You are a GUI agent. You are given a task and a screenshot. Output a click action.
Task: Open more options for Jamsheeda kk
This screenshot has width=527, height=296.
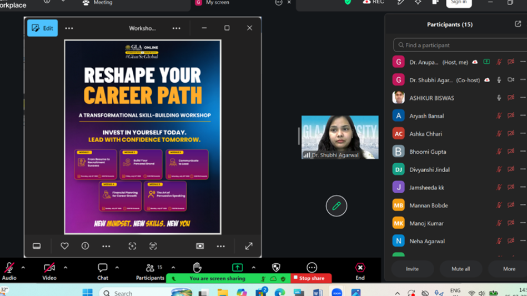[x=523, y=187]
